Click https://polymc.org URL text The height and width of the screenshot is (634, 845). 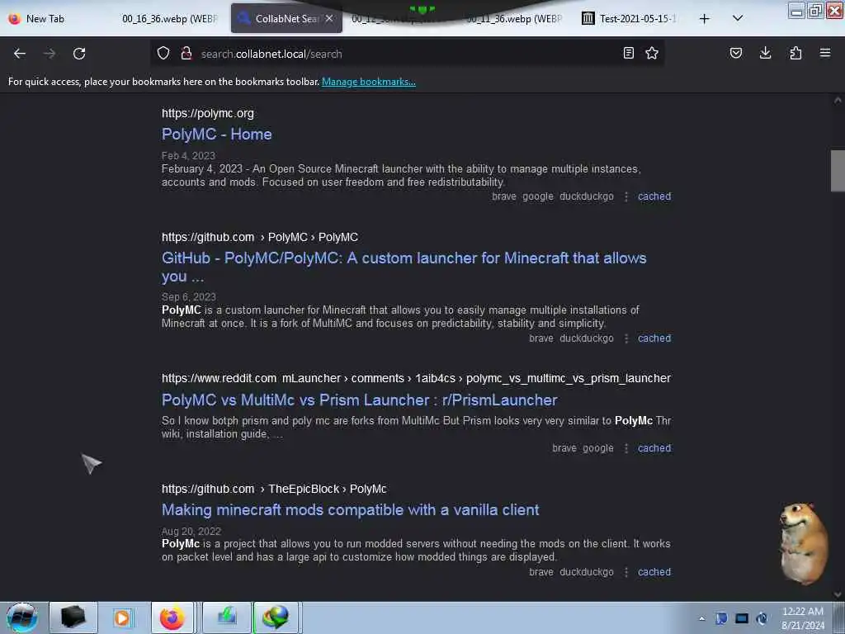tap(207, 113)
